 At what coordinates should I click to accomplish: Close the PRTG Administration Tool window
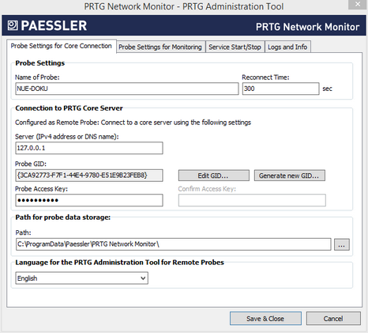(x=358, y=5)
